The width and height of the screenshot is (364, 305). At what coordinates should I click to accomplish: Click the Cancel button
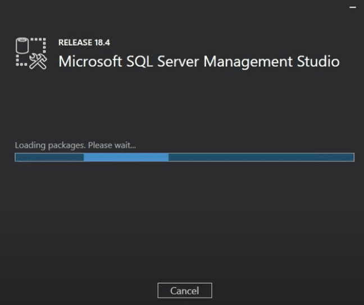pos(184,290)
